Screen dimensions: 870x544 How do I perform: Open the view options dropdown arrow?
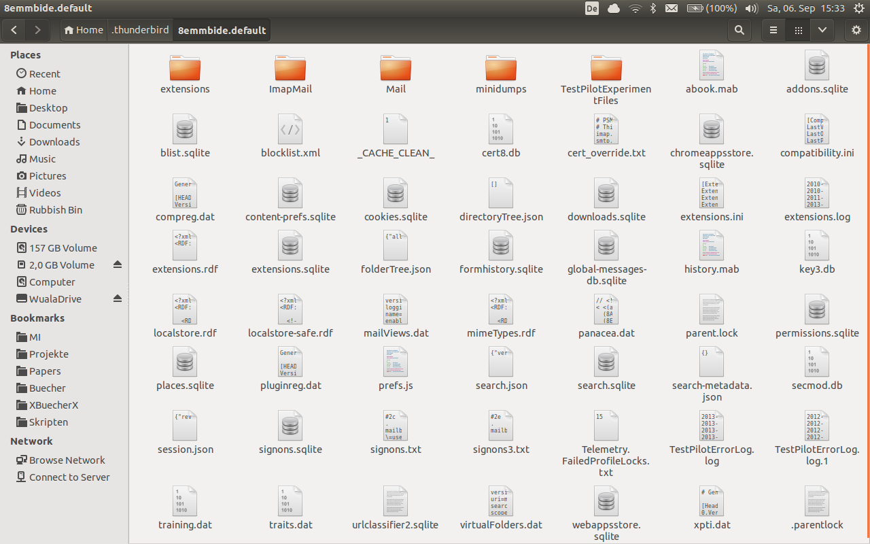pyautogui.click(x=822, y=30)
